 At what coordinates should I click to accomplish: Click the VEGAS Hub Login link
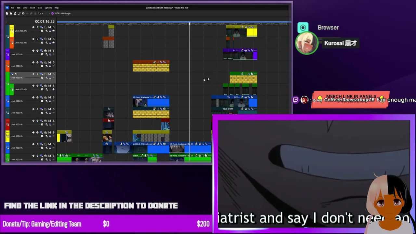(62, 13)
